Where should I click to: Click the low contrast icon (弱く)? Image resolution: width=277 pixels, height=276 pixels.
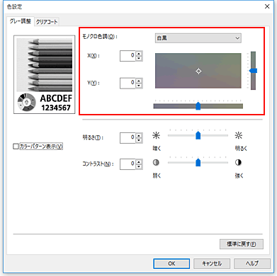(x=156, y=163)
